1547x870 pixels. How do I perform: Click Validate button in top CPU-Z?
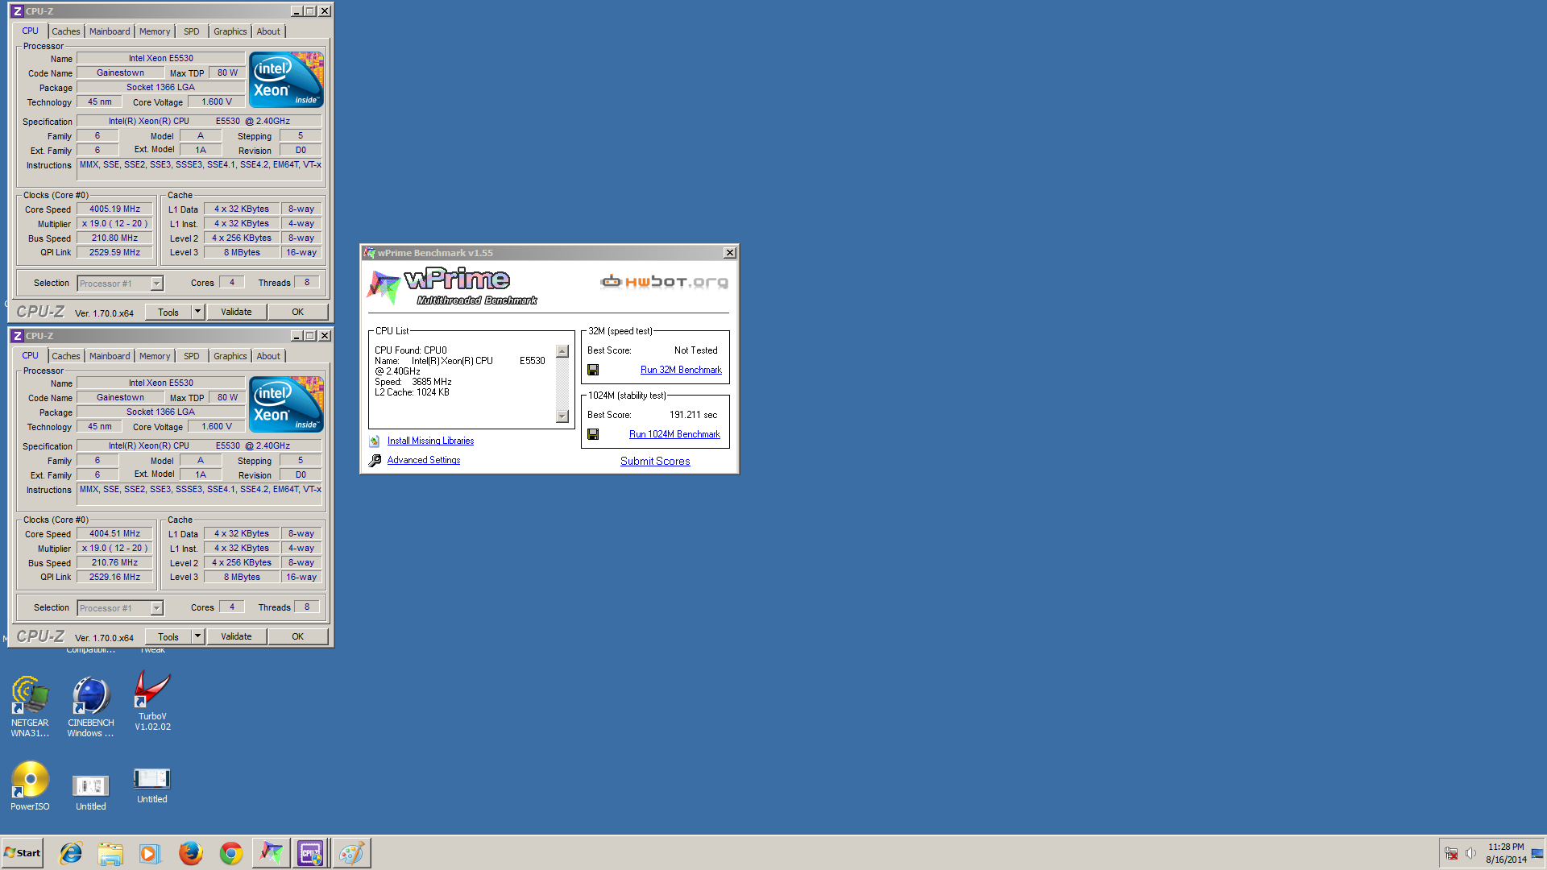click(236, 312)
